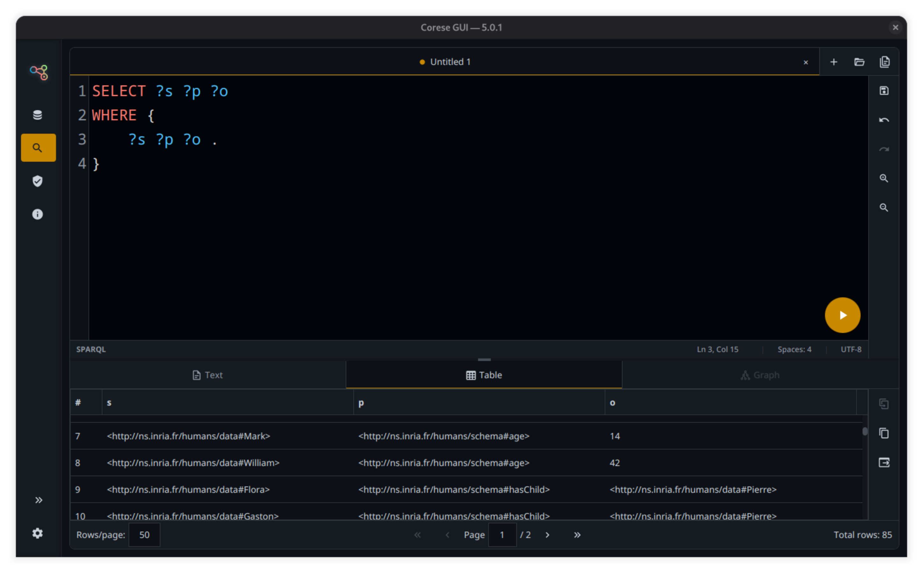The image size is (923, 573).
Task: Zoom out the editor text
Action: (x=884, y=207)
